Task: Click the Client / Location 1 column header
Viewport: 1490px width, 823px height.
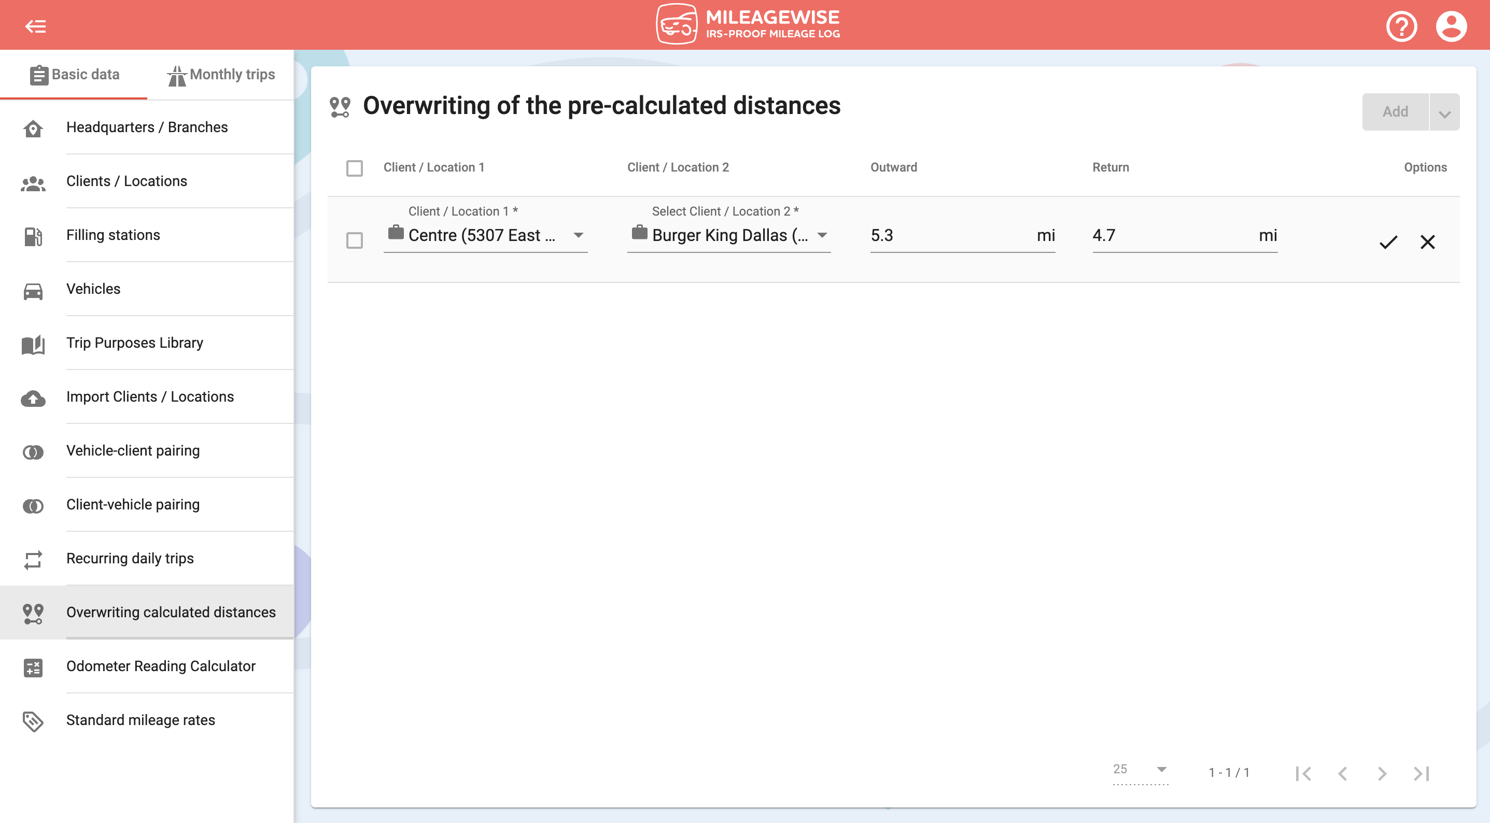Action: [434, 167]
